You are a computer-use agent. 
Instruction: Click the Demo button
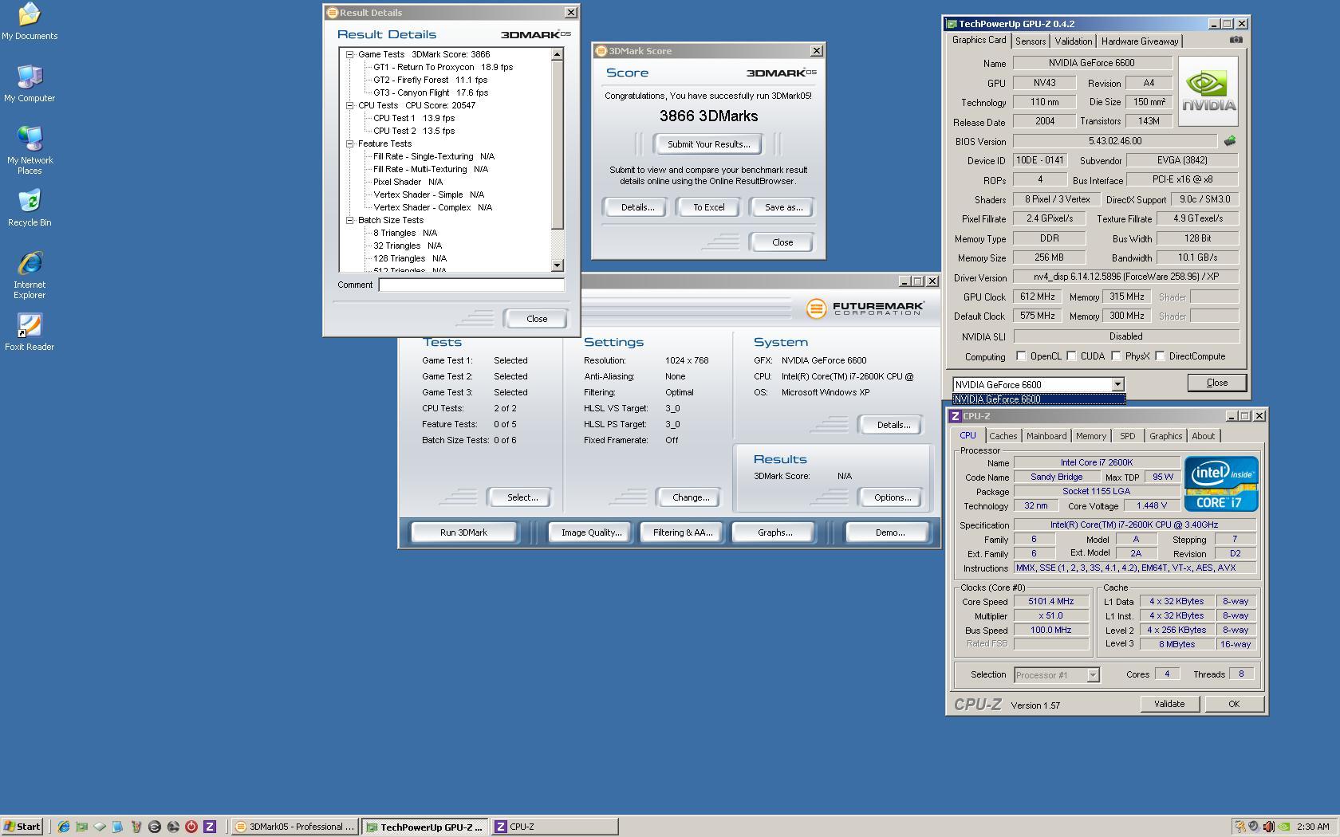[889, 532]
